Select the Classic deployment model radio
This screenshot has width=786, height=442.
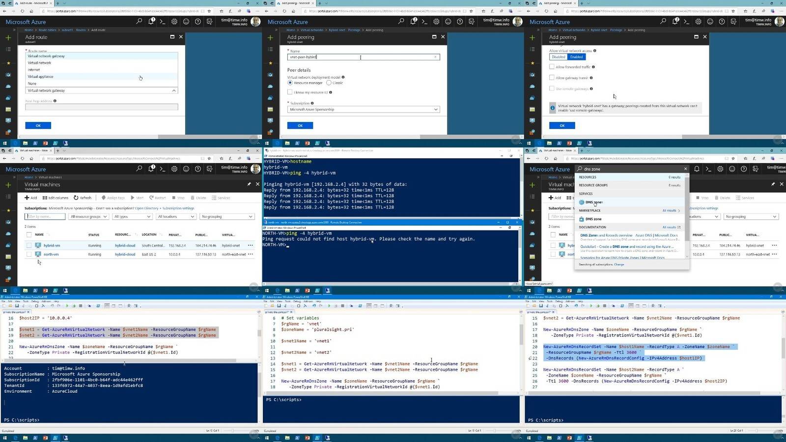click(329, 83)
